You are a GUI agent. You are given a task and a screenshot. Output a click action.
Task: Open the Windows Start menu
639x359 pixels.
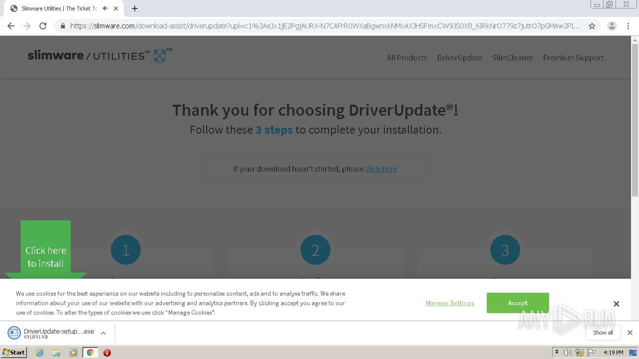pos(13,353)
